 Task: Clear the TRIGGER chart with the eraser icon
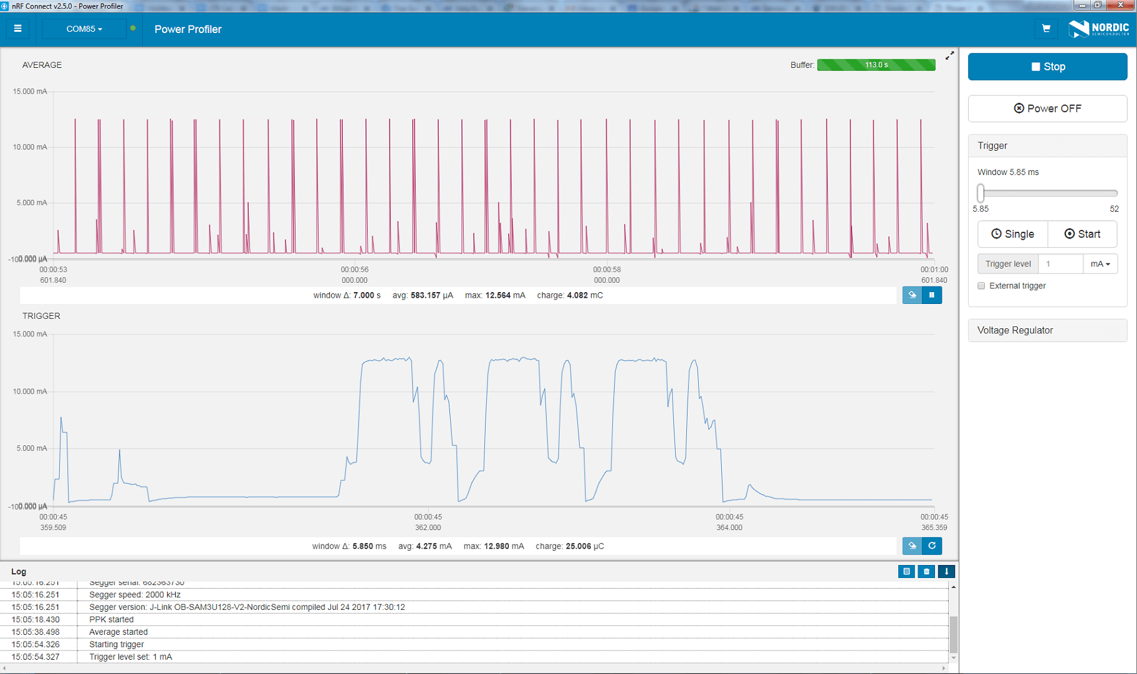pos(912,546)
